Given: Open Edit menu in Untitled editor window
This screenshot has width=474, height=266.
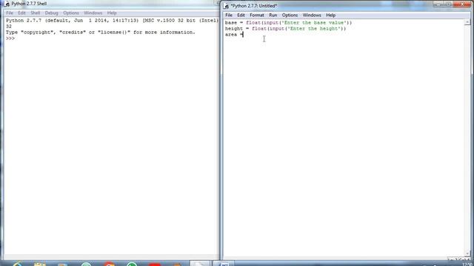Looking at the screenshot, I should 241,15.
